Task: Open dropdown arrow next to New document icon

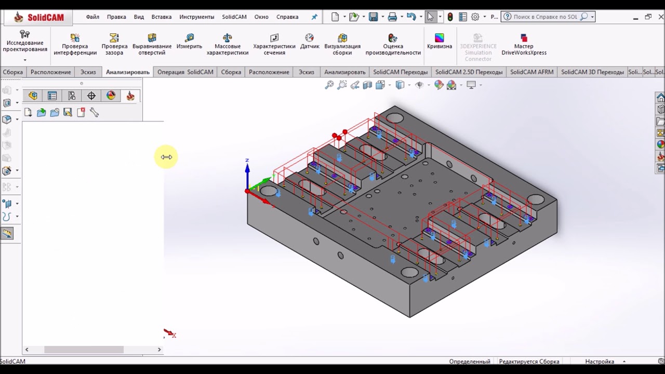Action: tap(344, 17)
